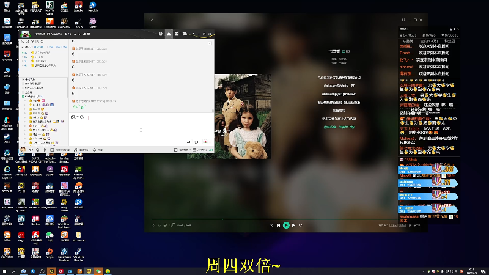The width and height of the screenshot is (489, 275).
Task: Switch to the first tab of the stream chat overlay
Action: click(408, 41)
